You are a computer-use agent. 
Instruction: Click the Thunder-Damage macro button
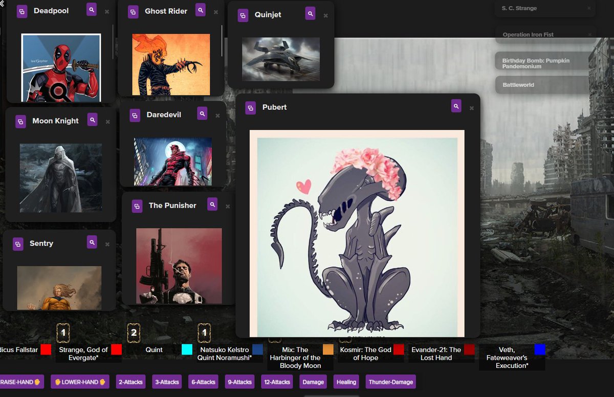390,382
